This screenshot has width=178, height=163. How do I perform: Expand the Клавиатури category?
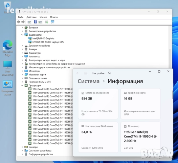22,53
